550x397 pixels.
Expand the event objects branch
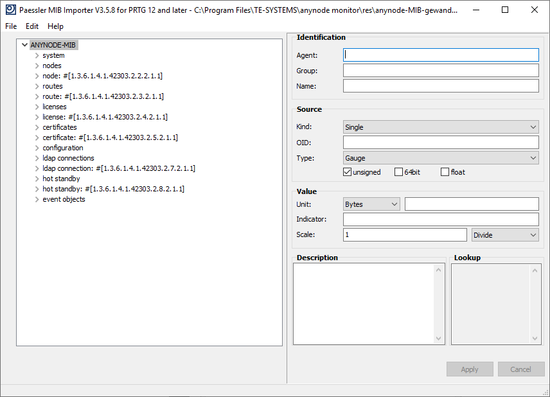pyautogui.click(x=36, y=199)
